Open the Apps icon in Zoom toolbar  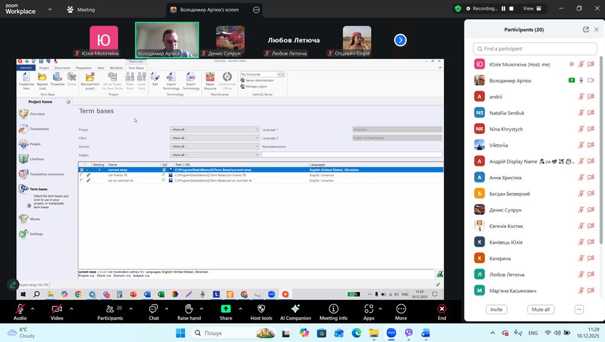[368, 309]
